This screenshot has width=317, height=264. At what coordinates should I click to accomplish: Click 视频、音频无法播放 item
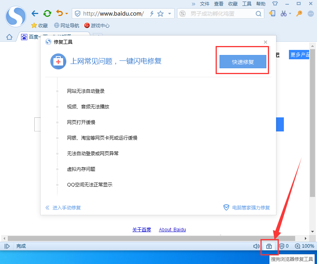pyautogui.click(x=88, y=107)
